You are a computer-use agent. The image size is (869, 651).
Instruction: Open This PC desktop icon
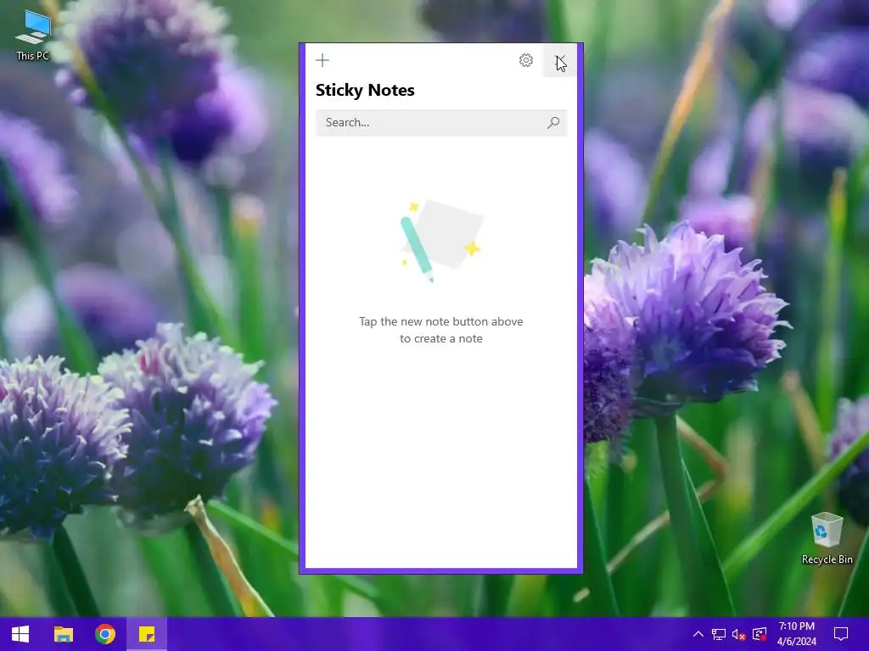[33, 35]
